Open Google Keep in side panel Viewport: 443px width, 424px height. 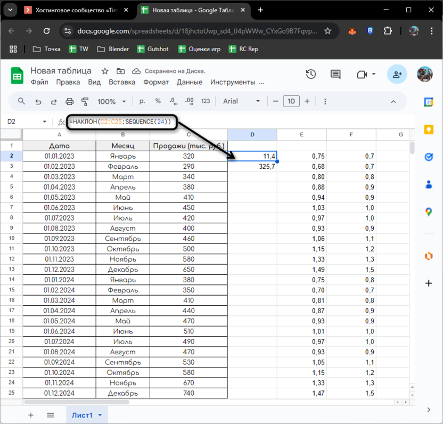coord(429,129)
